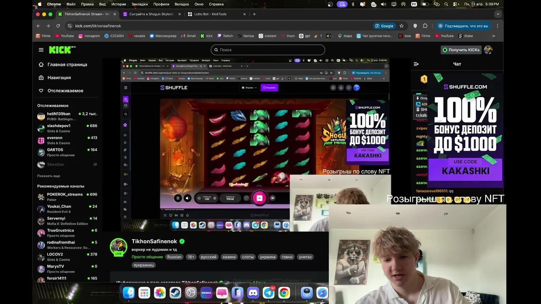
Task: Click the Google Lens button in address bar
Action: pos(384,26)
